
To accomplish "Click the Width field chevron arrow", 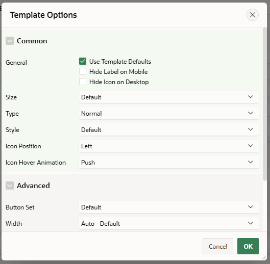I will pos(251,223).
